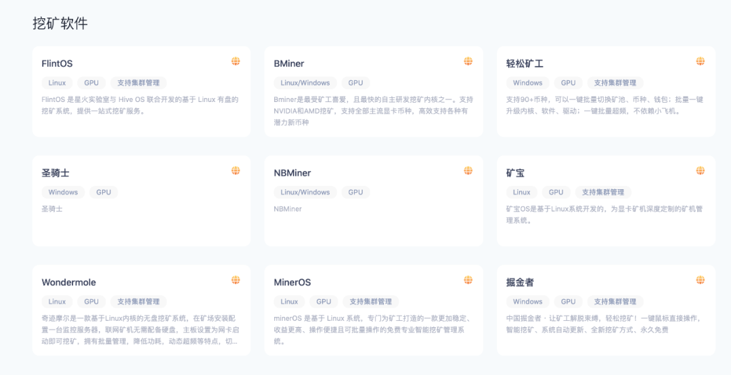Click Windows tag on 圣骑士 card
The width and height of the screenshot is (731, 375).
pos(63,192)
